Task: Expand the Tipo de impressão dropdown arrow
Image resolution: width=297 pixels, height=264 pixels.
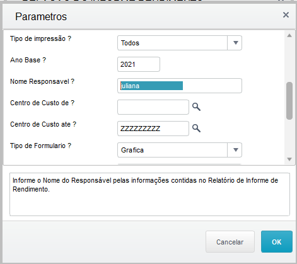Action: [235, 43]
